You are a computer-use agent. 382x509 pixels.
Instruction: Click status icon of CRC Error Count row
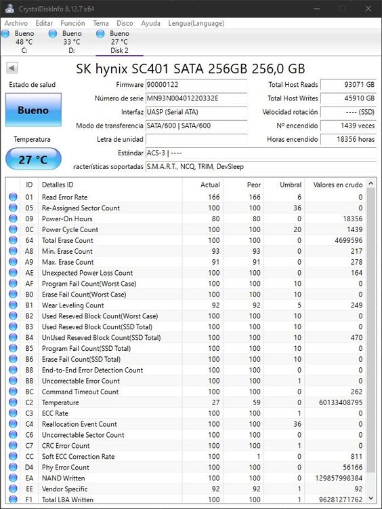13,445
